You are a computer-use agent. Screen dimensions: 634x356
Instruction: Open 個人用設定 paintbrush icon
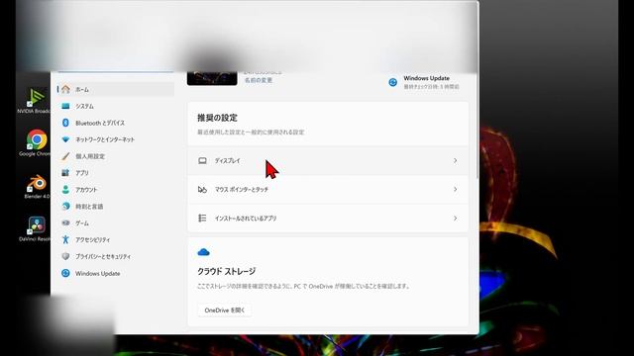65,156
